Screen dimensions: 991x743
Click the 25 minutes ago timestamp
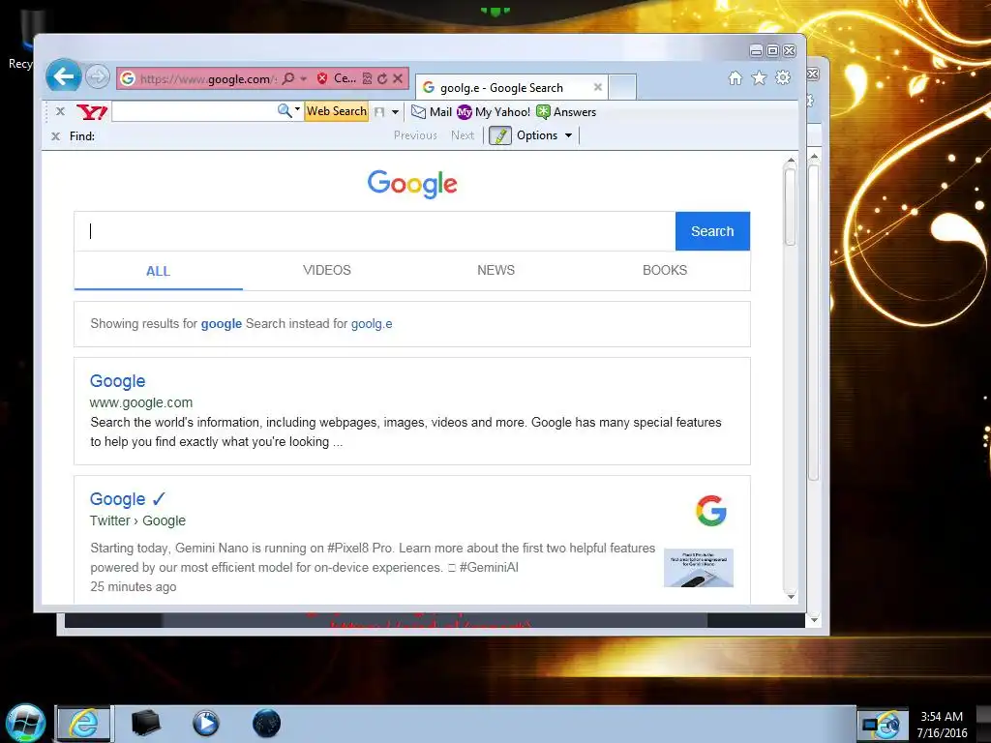[134, 586]
